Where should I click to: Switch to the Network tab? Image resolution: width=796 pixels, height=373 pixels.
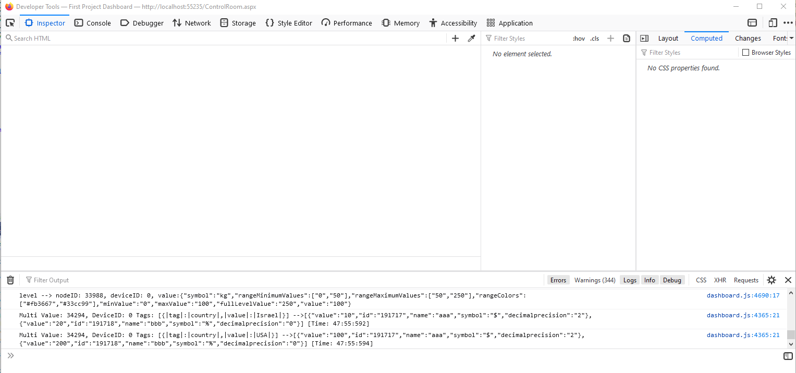click(x=192, y=23)
